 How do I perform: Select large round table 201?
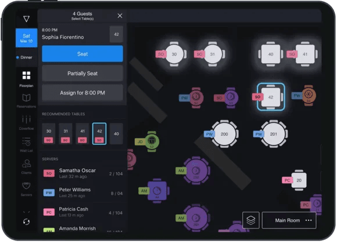click(274, 134)
